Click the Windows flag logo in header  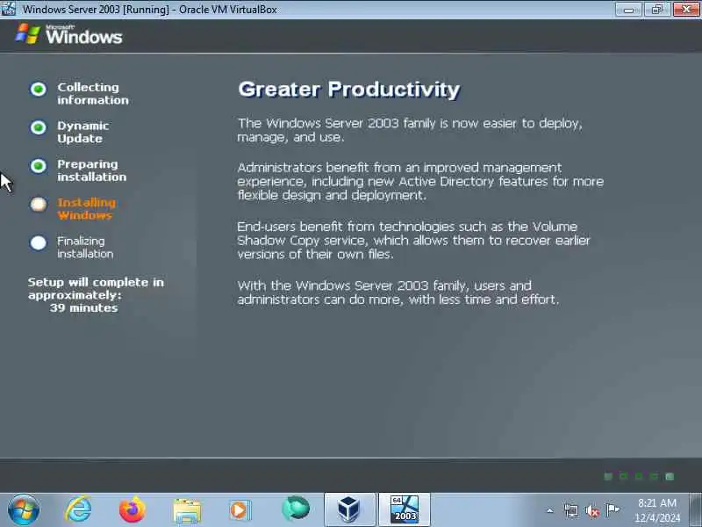28,33
